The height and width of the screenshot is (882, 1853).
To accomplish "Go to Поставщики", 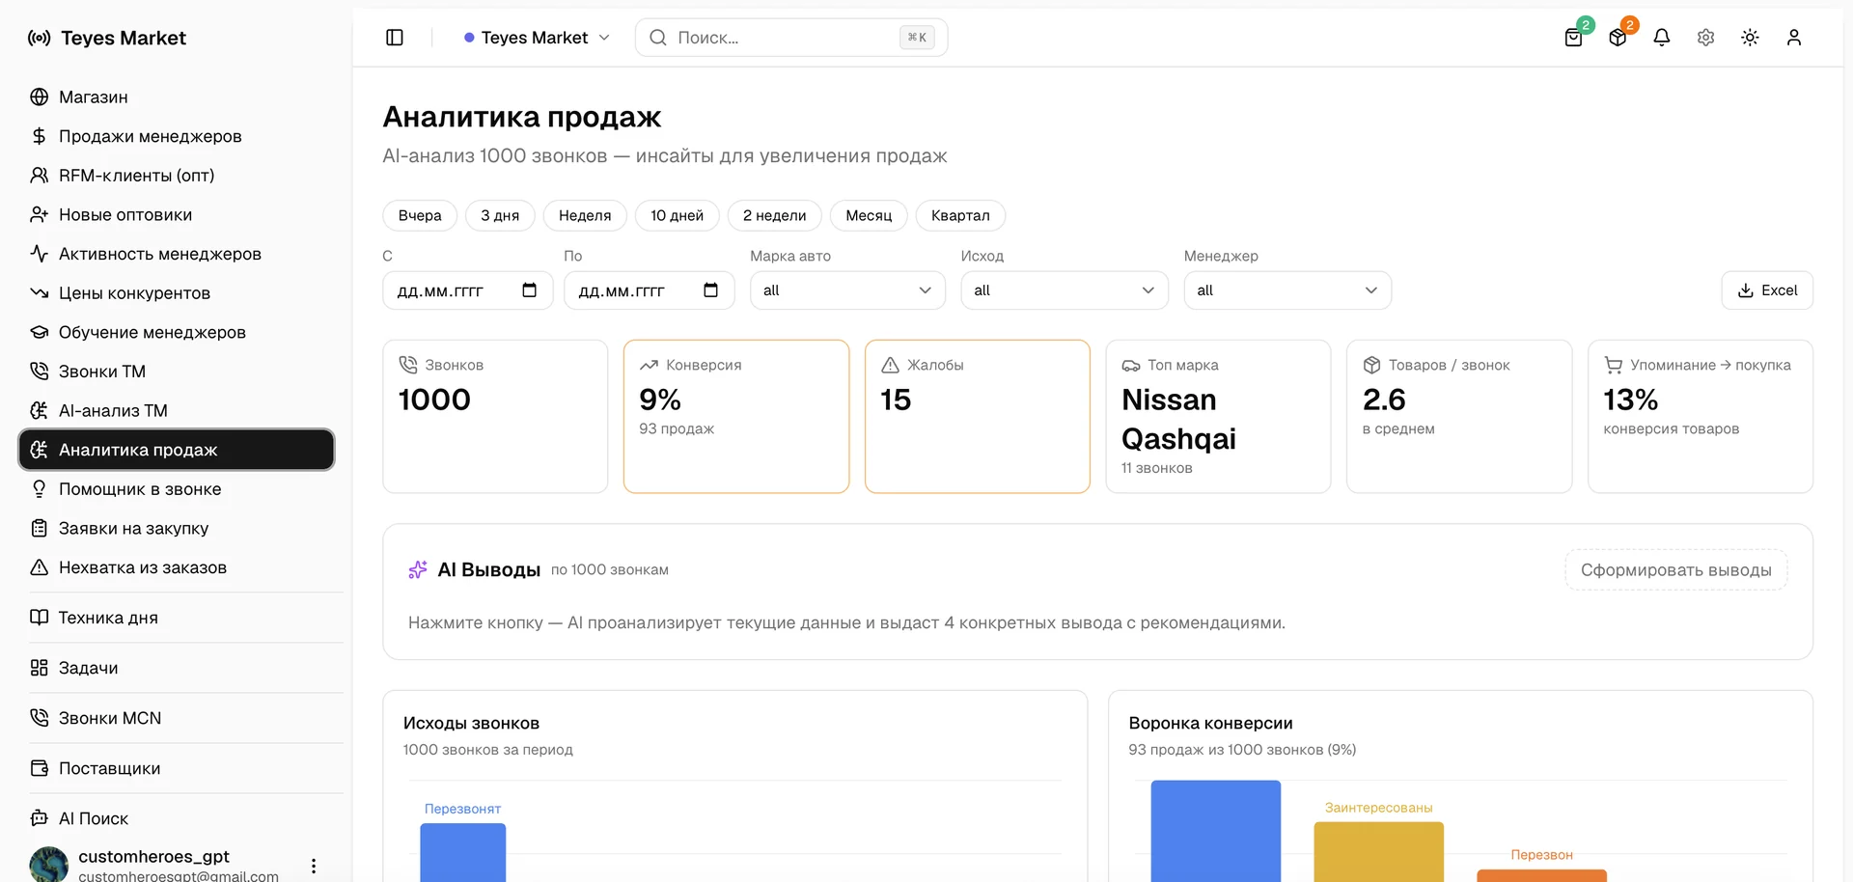I will pos(180,768).
